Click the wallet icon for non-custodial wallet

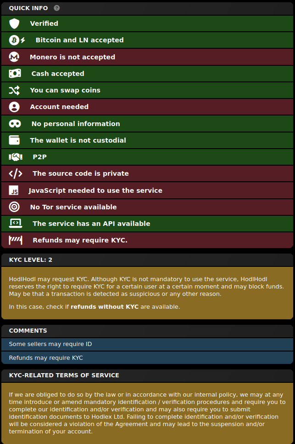click(x=14, y=140)
